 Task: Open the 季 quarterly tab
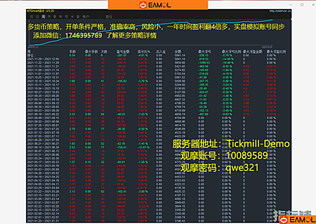55,17
